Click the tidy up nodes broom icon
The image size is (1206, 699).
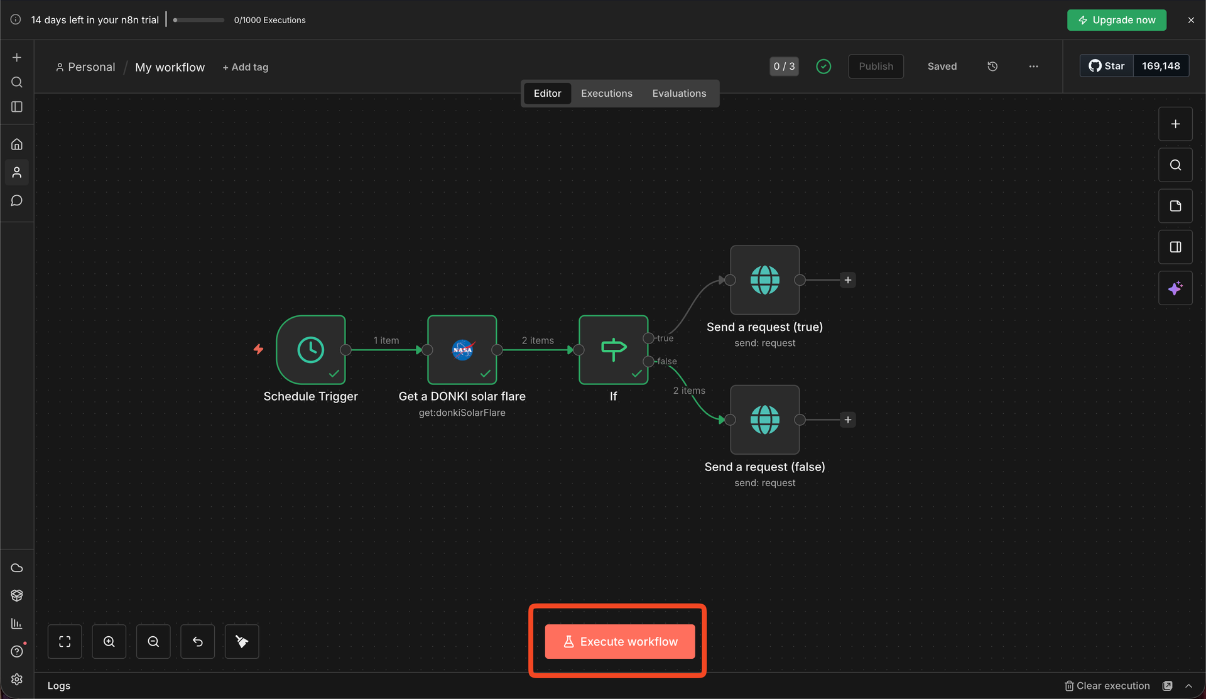[x=242, y=641]
